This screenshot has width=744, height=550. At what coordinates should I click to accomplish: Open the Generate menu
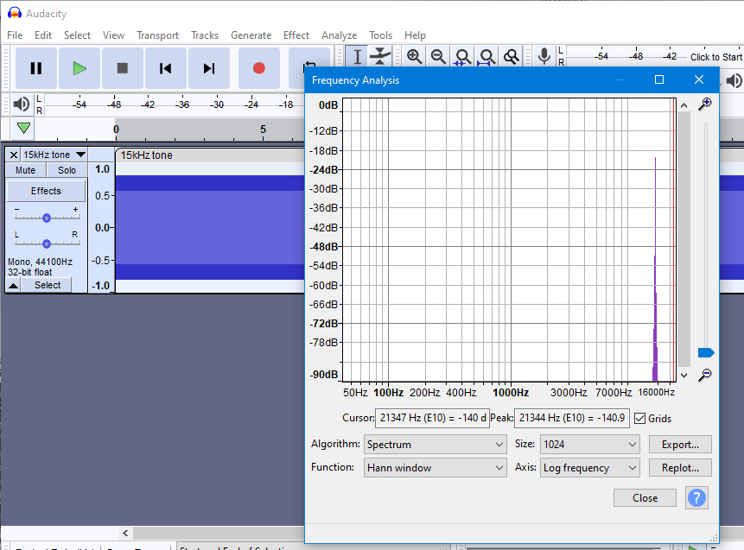click(x=251, y=35)
